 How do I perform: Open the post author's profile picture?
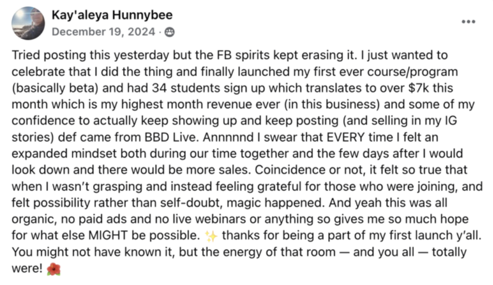pyautogui.click(x=28, y=23)
